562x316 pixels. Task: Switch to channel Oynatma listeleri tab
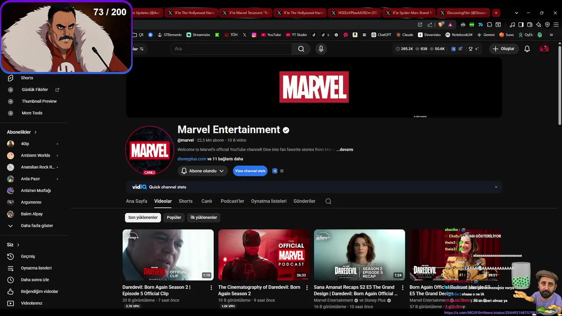point(269,201)
